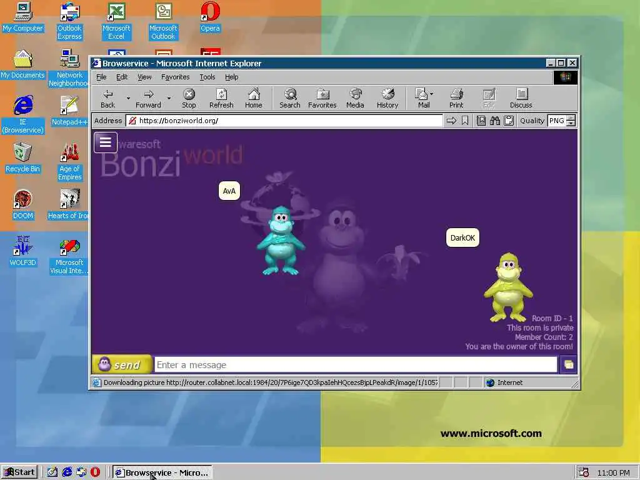Viewport: 640px width, 480px height.
Task: Open the File menu
Action: click(101, 77)
